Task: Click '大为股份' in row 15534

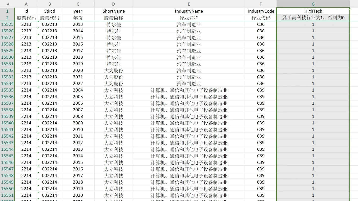Action: coord(114,83)
